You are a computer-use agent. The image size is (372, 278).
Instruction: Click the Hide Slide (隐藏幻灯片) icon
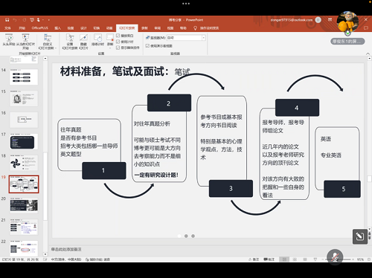tap(83, 42)
